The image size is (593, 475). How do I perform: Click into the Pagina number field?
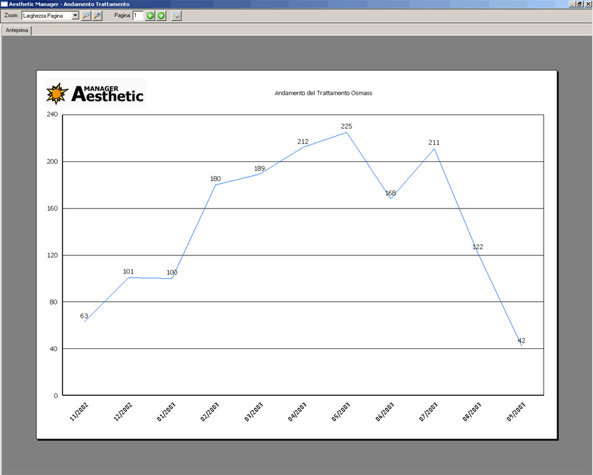[x=138, y=15]
